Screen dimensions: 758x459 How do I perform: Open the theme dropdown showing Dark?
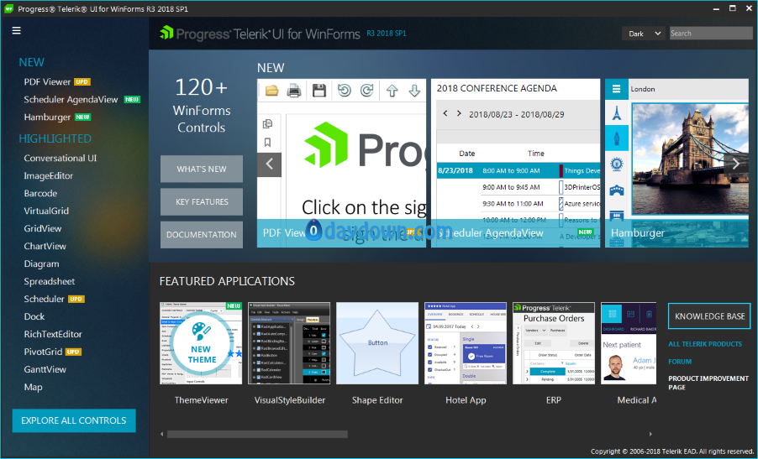(644, 34)
